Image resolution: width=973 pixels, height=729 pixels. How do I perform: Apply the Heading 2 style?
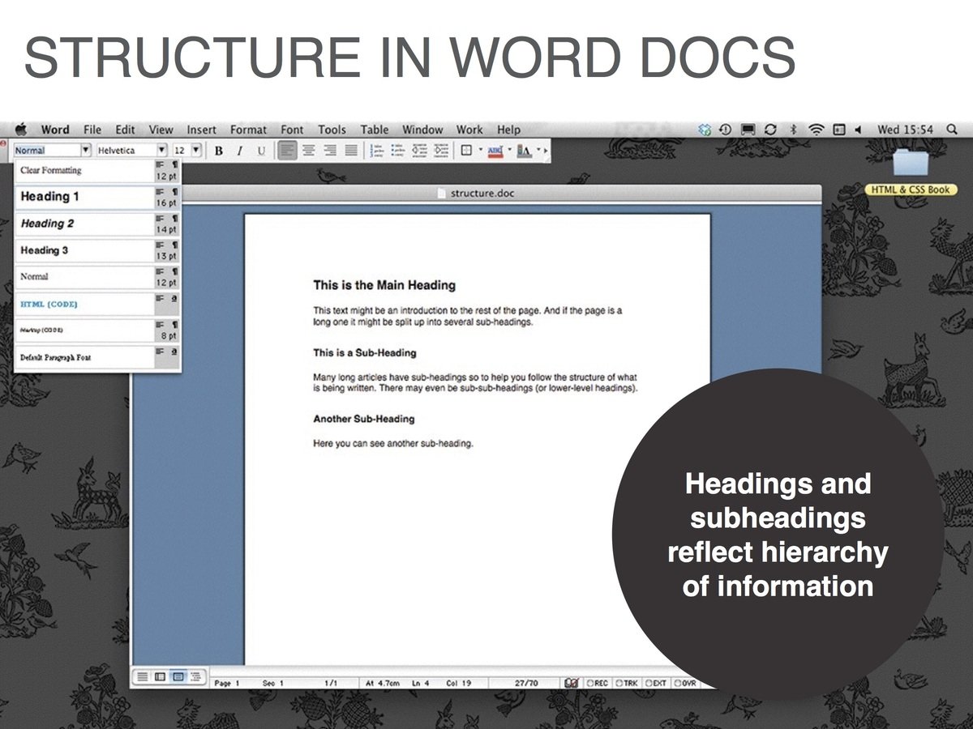pyautogui.click(x=97, y=224)
